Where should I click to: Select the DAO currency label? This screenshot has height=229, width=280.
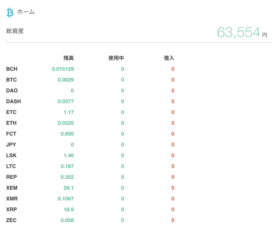coord(12,91)
